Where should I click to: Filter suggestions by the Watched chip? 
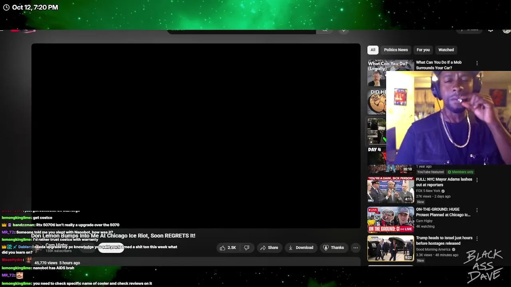446,50
